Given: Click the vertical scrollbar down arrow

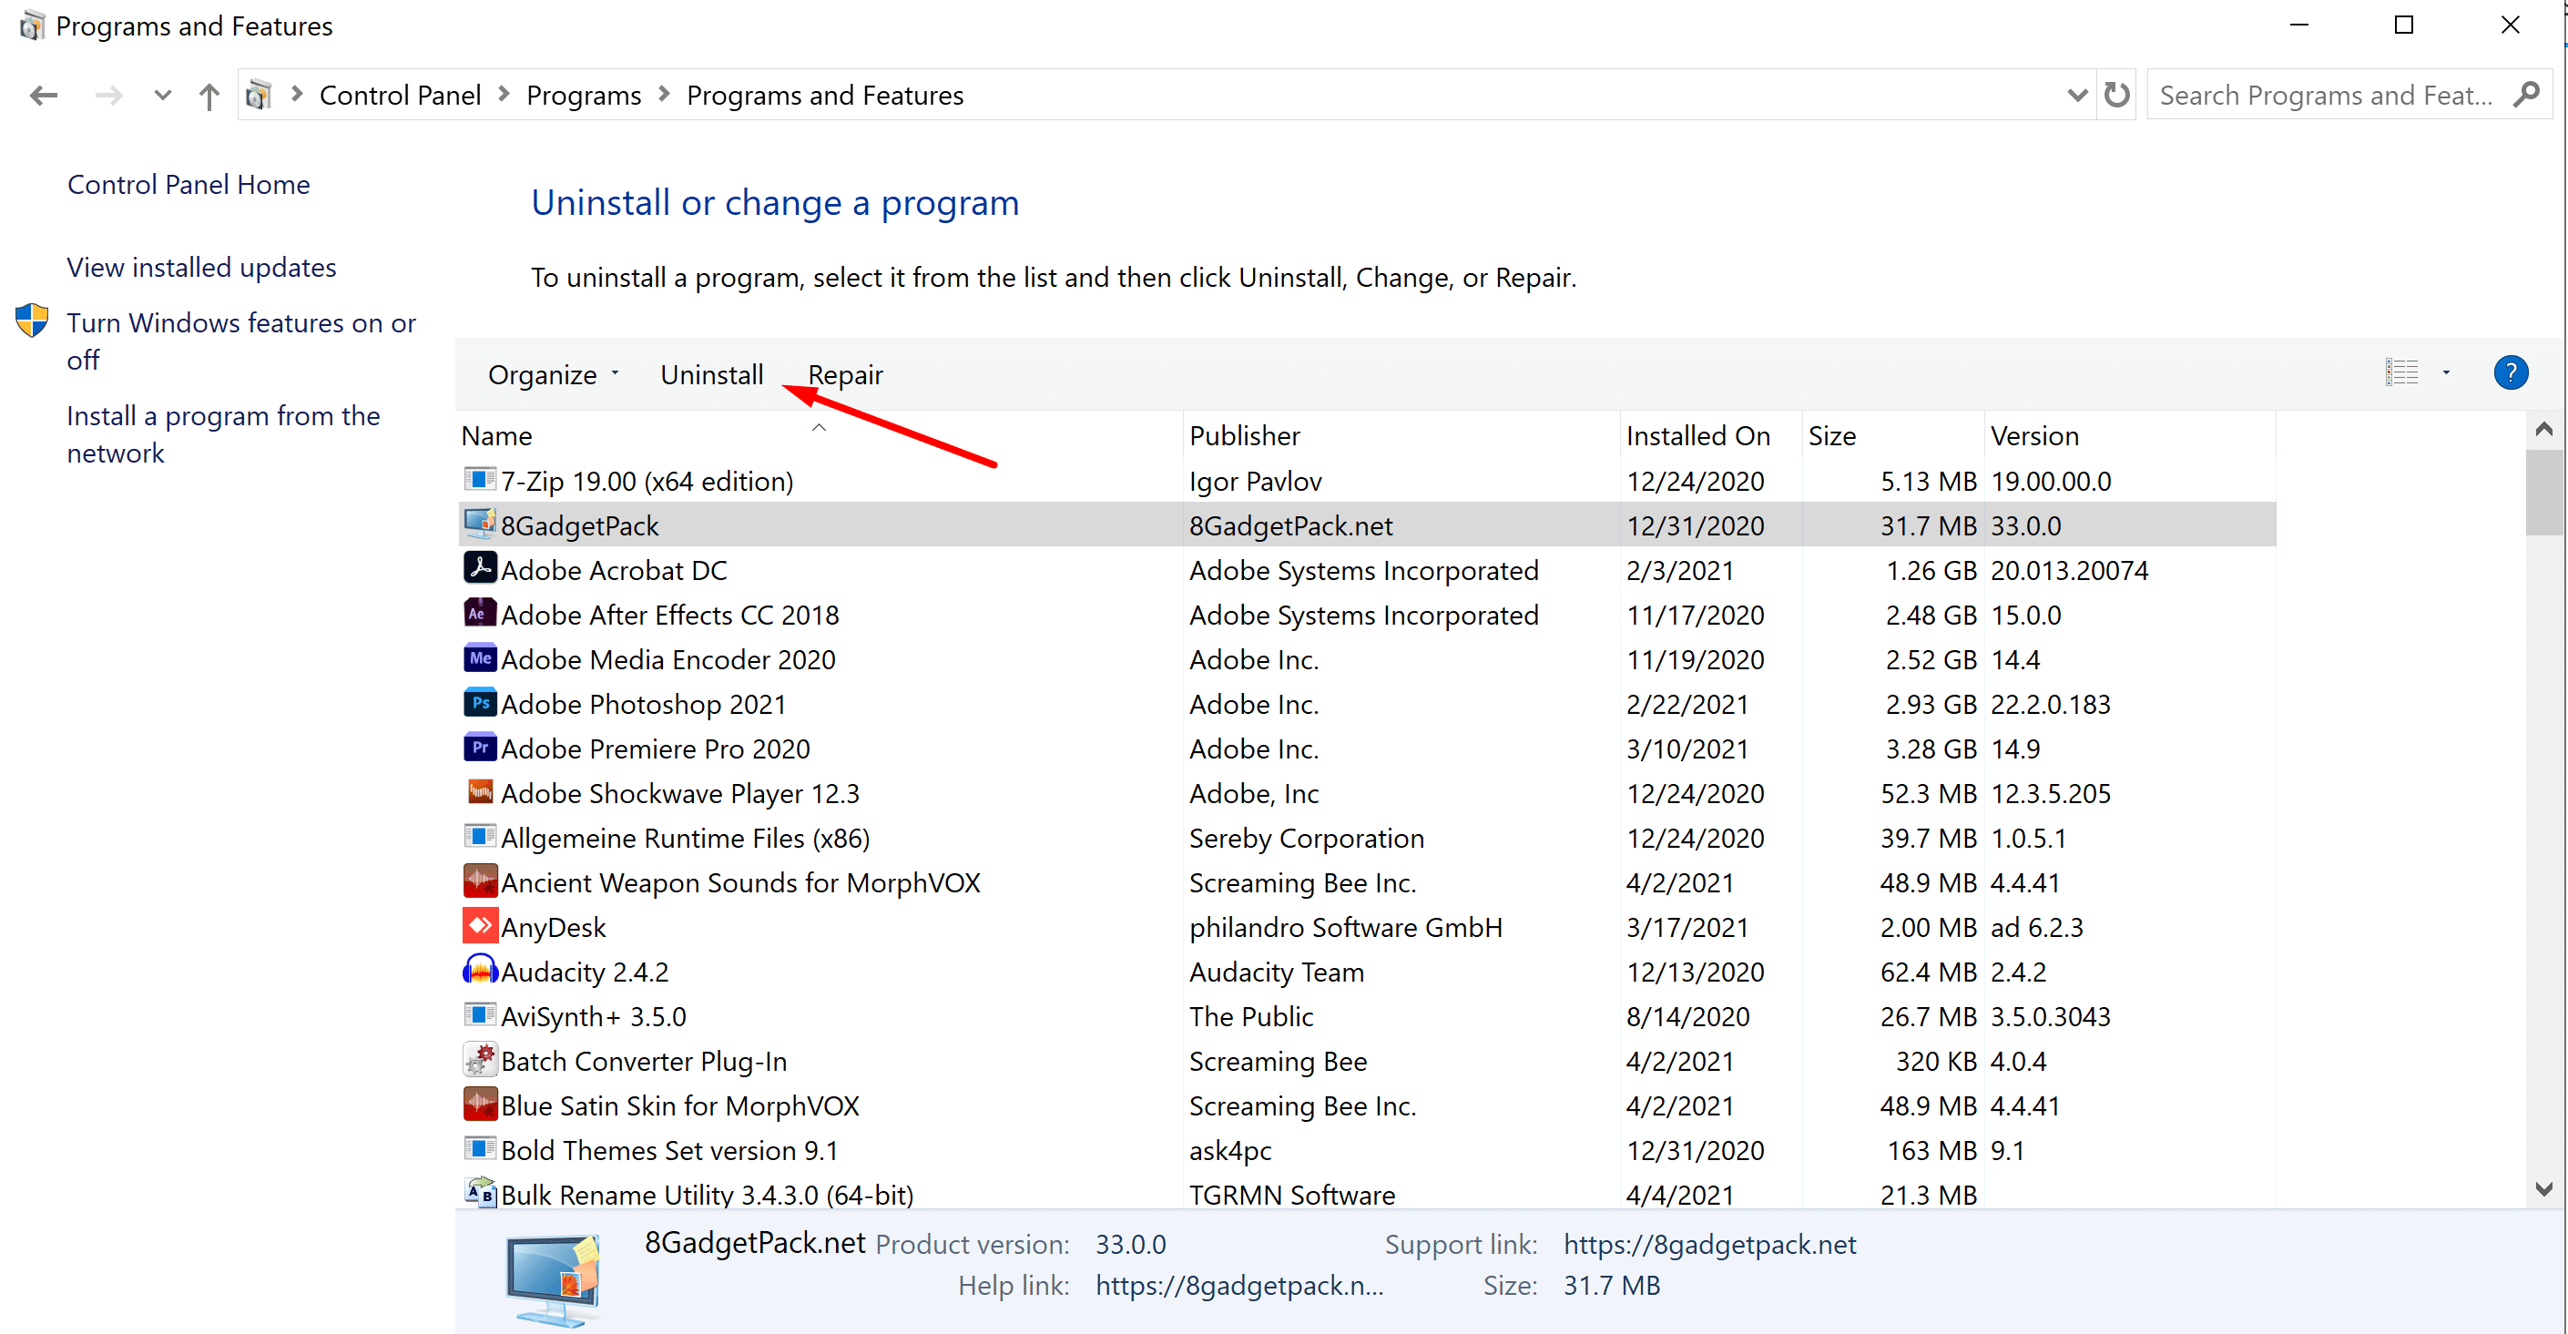Looking at the screenshot, I should [x=2543, y=1188].
